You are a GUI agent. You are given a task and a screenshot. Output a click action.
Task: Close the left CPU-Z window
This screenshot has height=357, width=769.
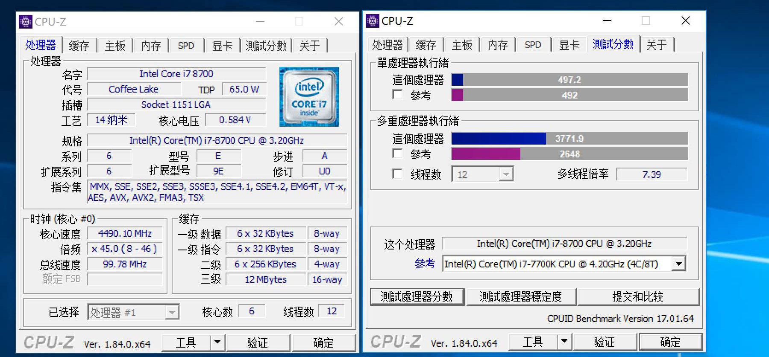coord(339,21)
